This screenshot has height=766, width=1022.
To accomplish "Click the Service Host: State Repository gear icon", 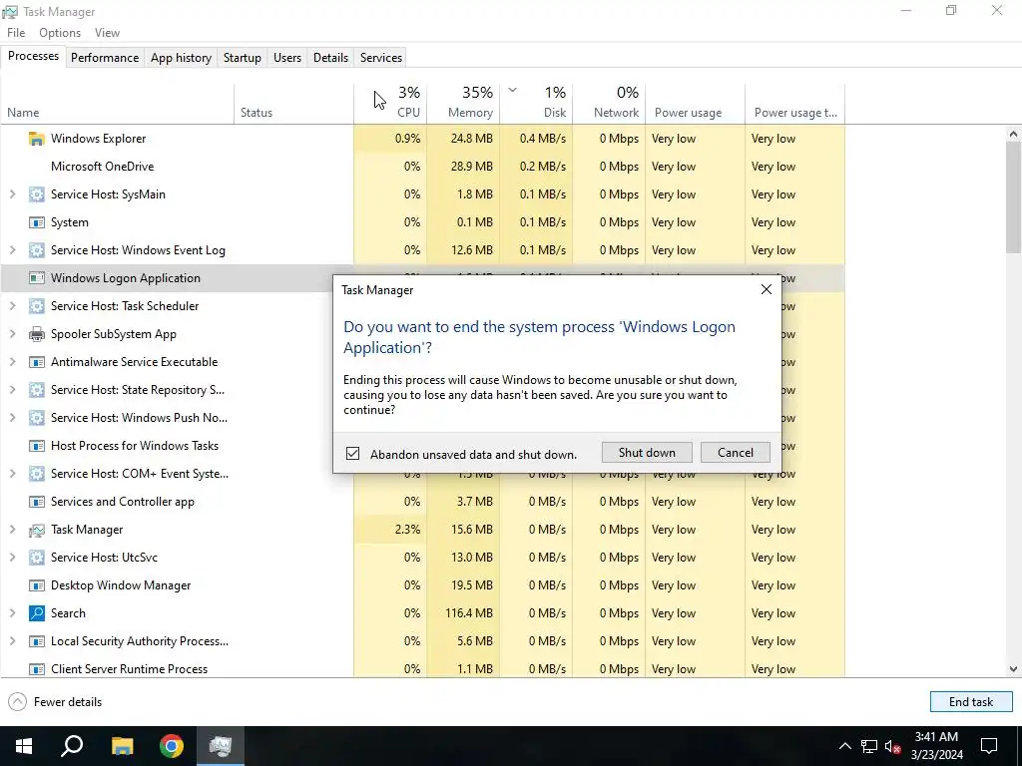I will tap(37, 390).
